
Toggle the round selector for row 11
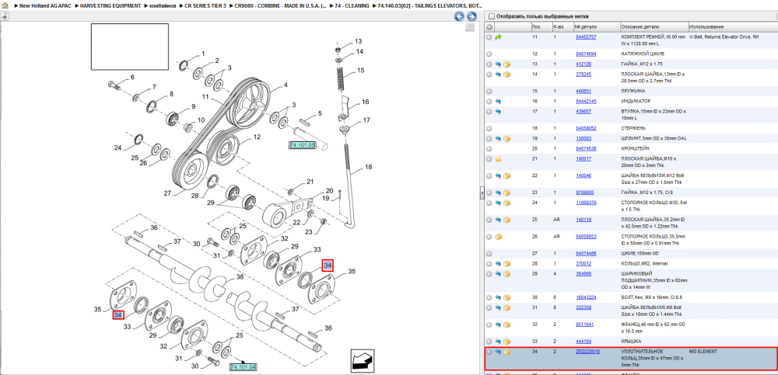click(489, 37)
